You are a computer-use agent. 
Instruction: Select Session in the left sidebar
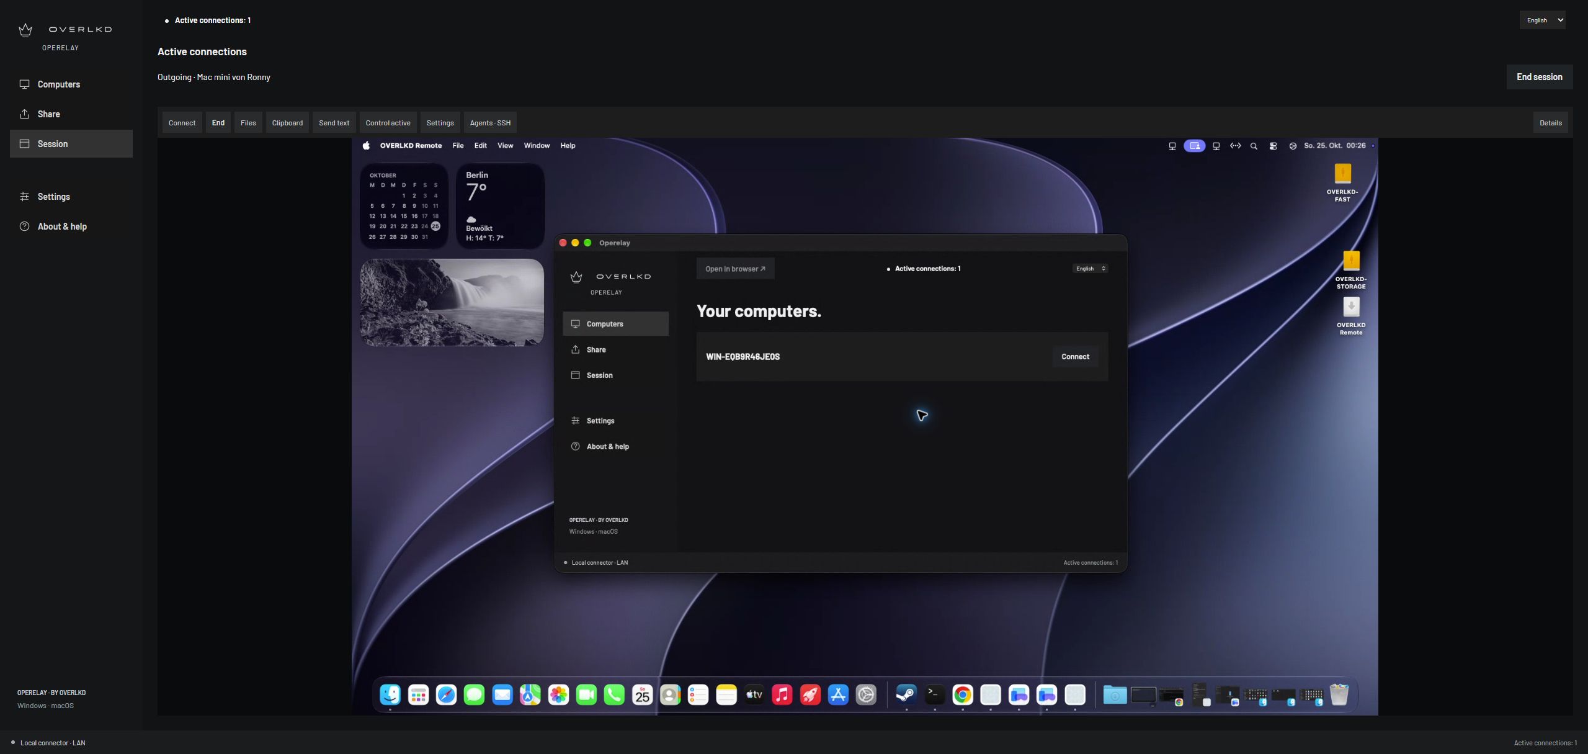(x=71, y=143)
